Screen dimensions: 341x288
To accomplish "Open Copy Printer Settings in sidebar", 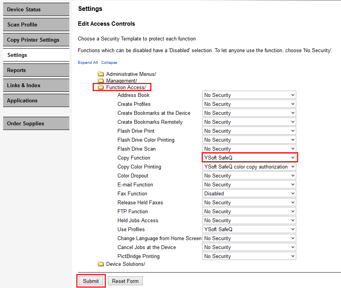I will click(36, 40).
